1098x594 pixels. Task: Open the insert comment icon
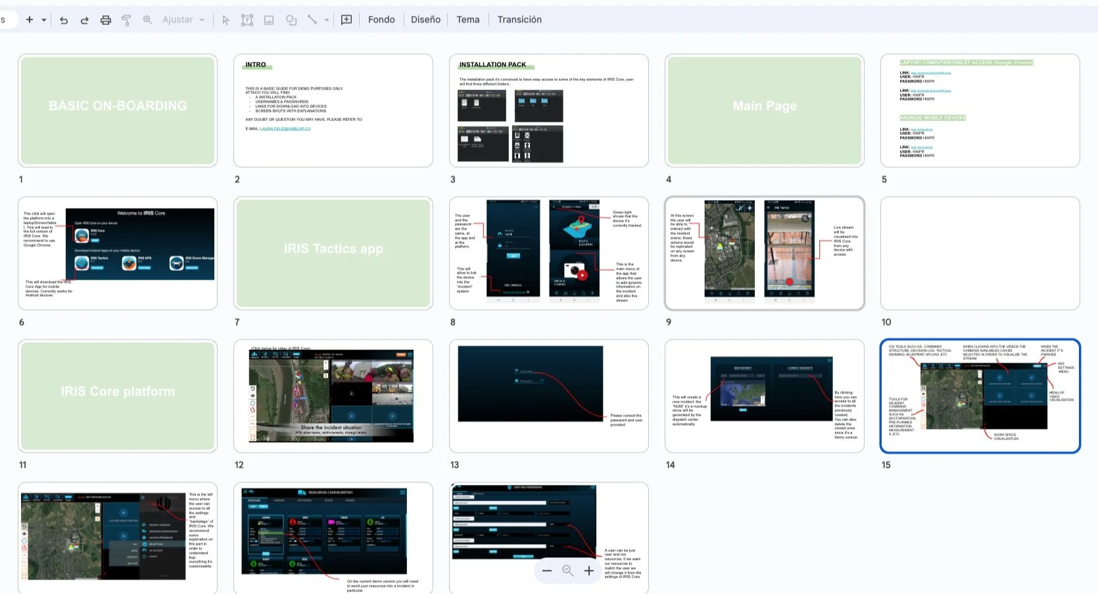346,20
